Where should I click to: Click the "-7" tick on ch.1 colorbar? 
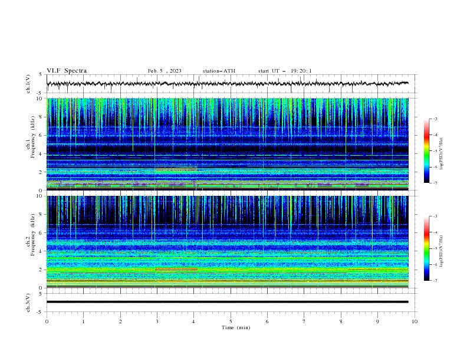435,183
